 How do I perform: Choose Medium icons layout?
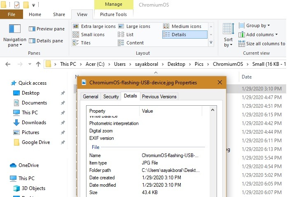coord(182,26)
